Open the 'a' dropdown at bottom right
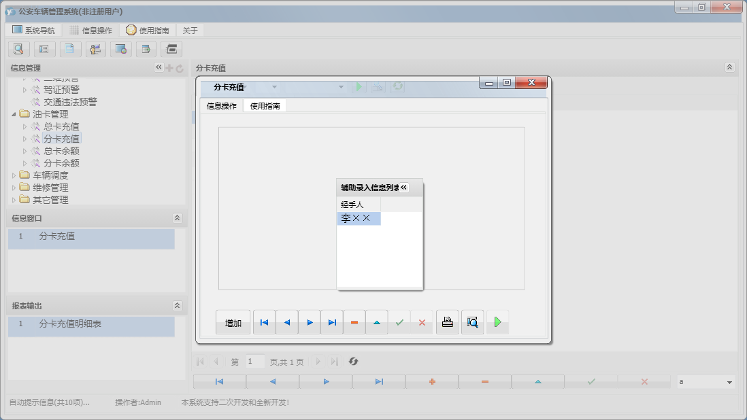This screenshot has width=747, height=420. pyautogui.click(x=729, y=382)
